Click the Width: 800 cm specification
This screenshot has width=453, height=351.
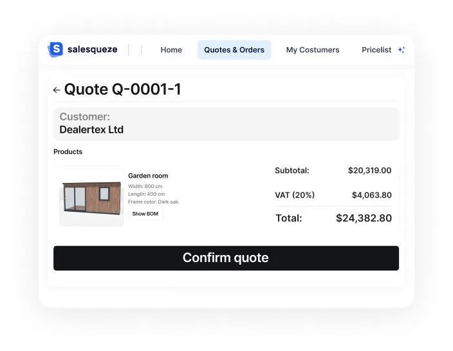[145, 186]
